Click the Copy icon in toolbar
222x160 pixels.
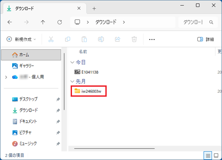tap(68, 39)
